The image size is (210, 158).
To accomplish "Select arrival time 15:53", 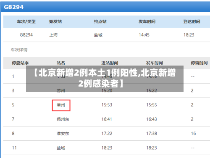I will coord(107,105).
